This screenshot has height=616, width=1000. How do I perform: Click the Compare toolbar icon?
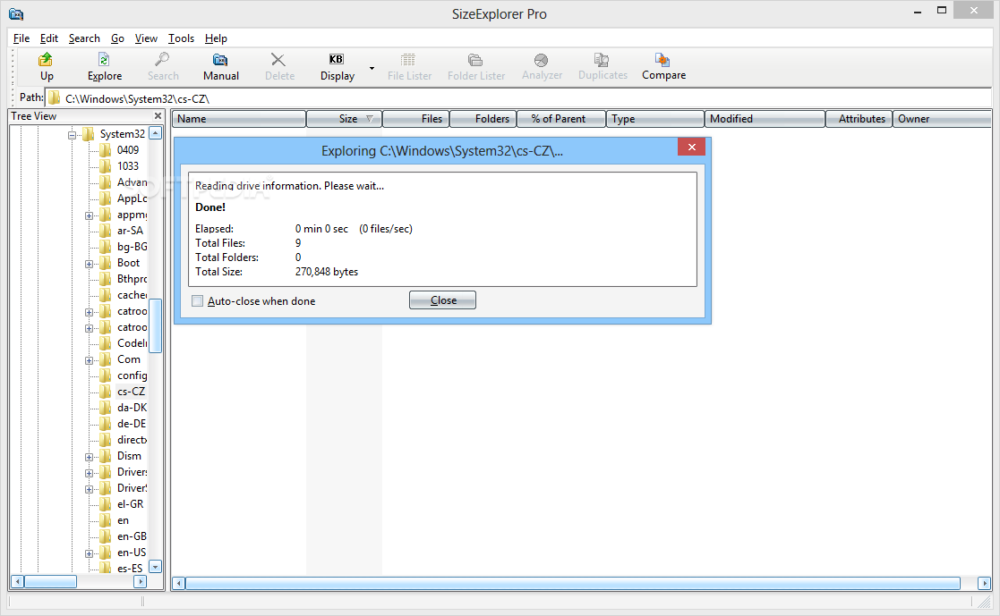click(662, 60)
